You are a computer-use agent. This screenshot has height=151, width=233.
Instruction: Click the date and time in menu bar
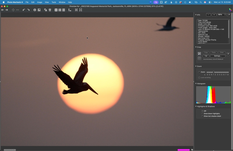click(x=222, y=2)
